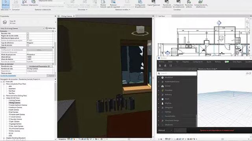Collapse the Cámara properties section
252x141 pixels.
tap(53, 47)
